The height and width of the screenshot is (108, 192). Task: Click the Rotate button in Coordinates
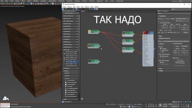click(x=186, y=32)
